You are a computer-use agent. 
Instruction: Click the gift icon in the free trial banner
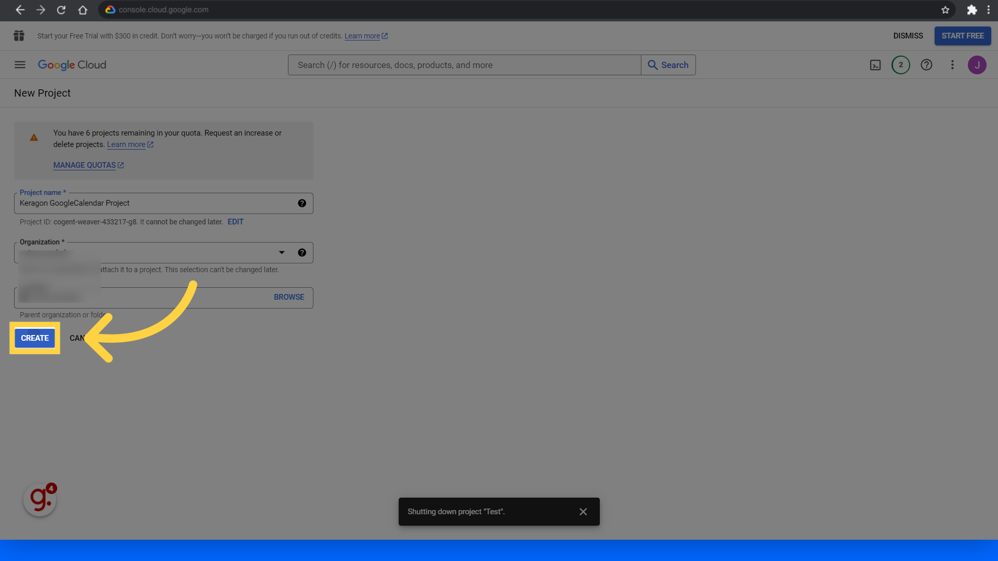[19, 36]
